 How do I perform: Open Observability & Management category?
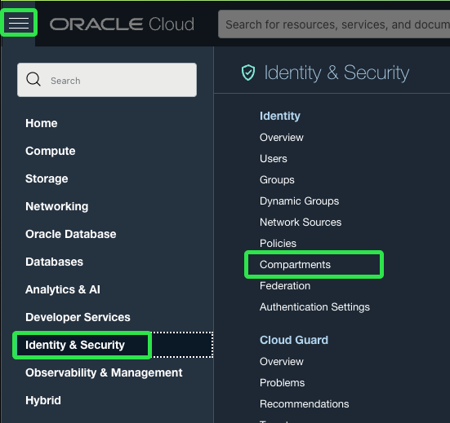(104, 372)
